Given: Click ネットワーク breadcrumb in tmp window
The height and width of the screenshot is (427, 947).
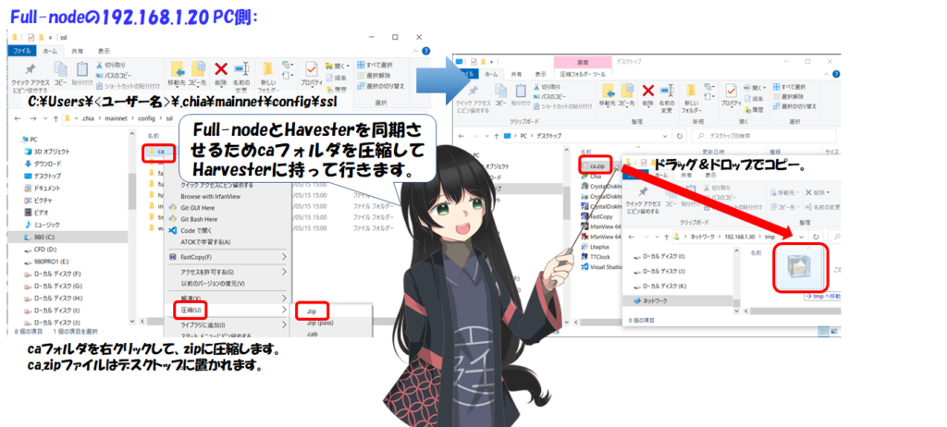Looking at the screenshot, I should coord(704,237).
